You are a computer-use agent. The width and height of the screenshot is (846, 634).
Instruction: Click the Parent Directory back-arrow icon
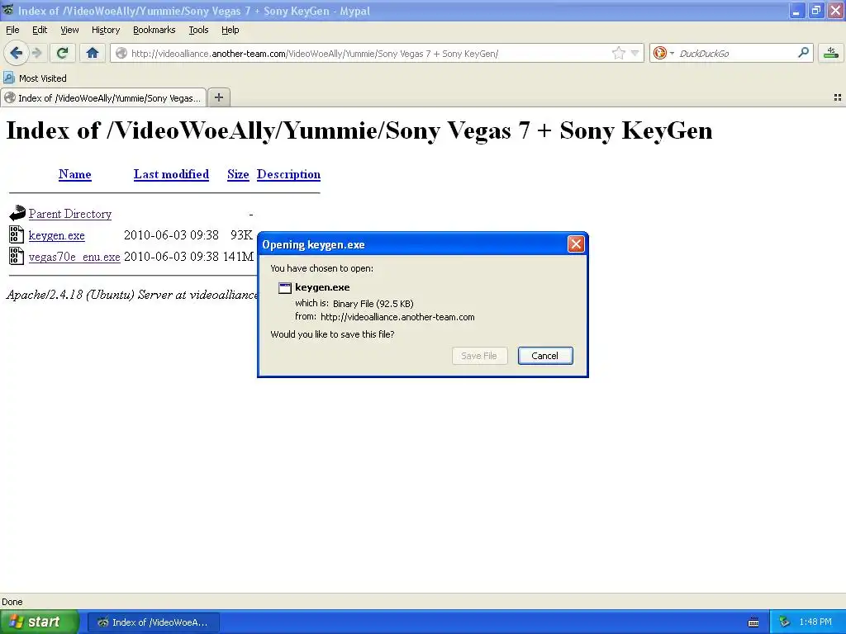coord(17,213)
